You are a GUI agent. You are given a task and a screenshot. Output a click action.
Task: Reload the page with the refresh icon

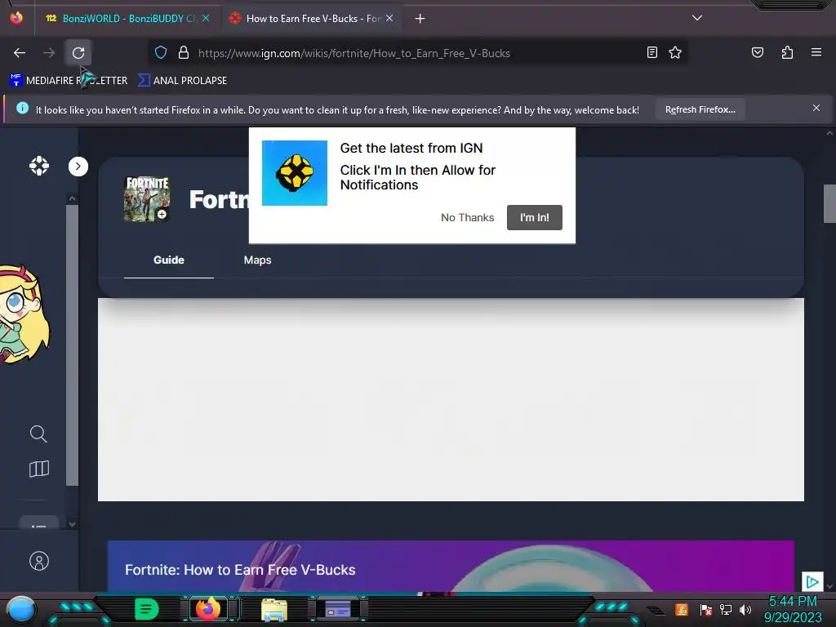pos(78,53)
